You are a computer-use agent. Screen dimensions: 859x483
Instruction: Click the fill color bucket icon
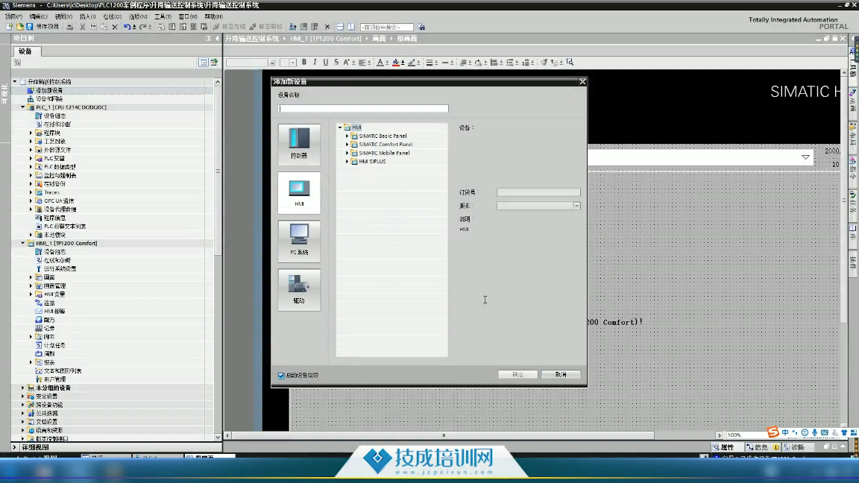pyautogui.click(x=396, y=63)
